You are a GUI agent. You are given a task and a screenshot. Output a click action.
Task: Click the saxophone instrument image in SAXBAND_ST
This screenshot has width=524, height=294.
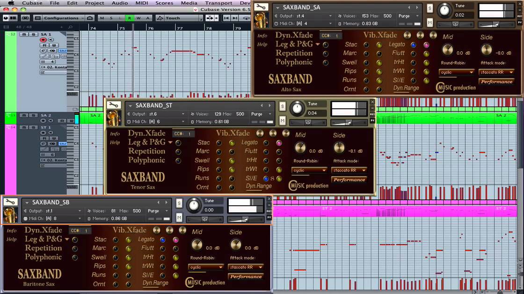coord(114,119)
